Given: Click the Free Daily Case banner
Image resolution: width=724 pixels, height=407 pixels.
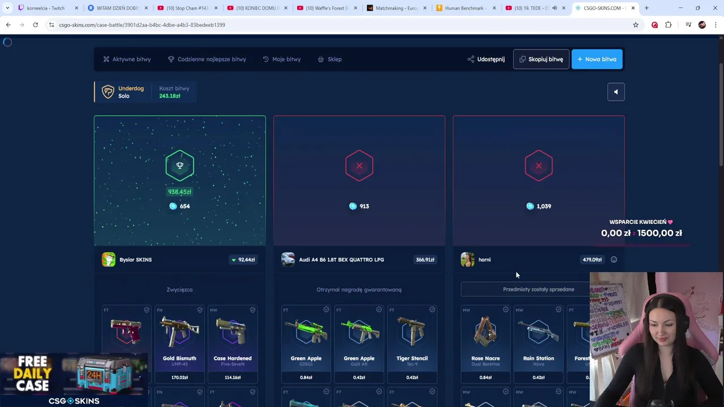Looking at the screenshot, I should click(74, 380).
